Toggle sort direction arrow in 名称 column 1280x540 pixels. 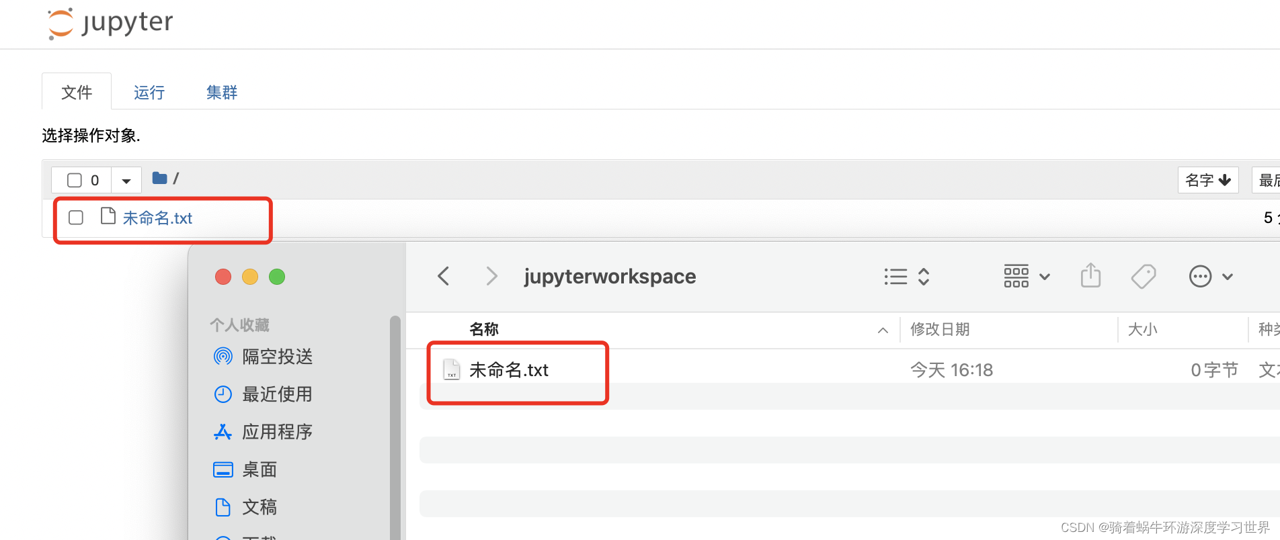[883, 330]
